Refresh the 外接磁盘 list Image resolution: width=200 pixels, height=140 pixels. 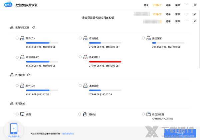click(28, 75)
